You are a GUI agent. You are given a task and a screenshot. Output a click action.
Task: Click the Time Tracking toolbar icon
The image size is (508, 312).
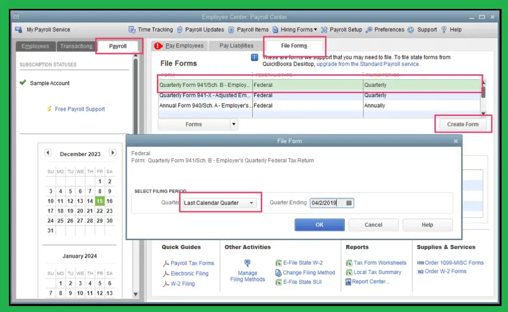[x=132, y=30]
